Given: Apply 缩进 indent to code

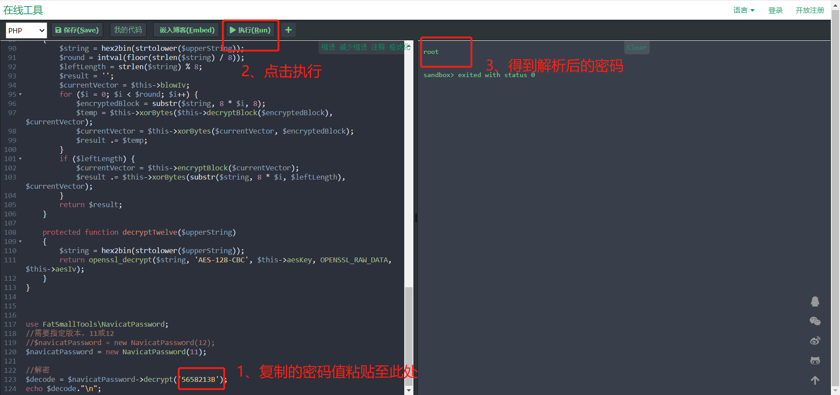Looking at the screenshot, I should (x=328, y=47).
